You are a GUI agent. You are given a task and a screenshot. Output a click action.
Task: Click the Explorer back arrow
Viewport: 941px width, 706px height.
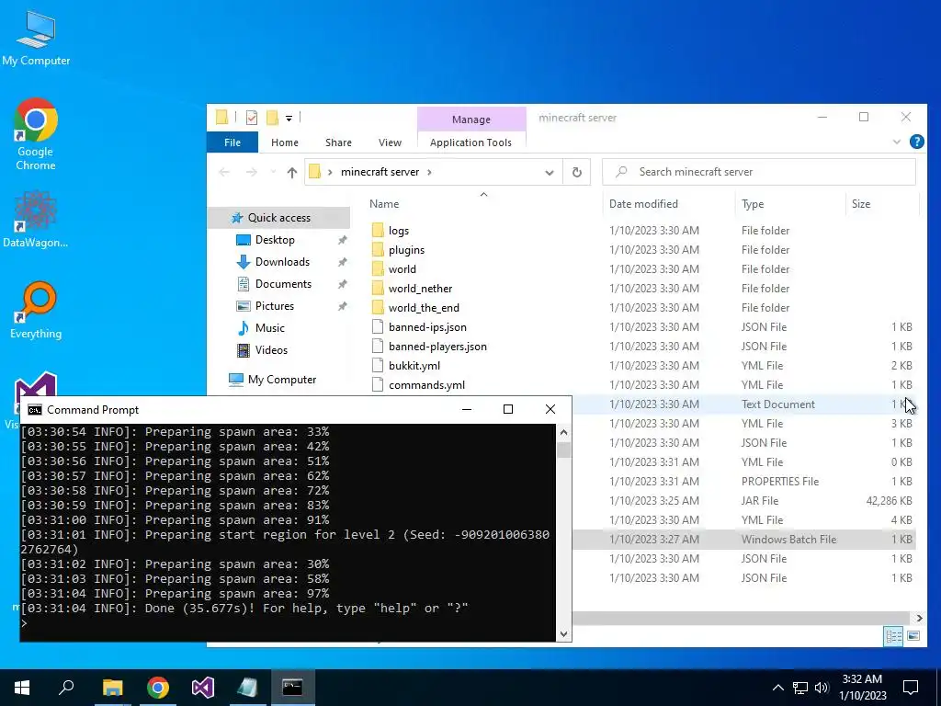pos(224,172)
